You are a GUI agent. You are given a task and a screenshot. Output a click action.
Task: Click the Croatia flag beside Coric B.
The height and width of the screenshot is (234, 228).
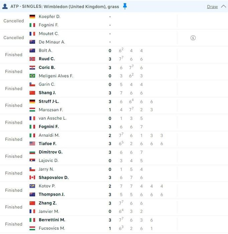pos(32,68)
